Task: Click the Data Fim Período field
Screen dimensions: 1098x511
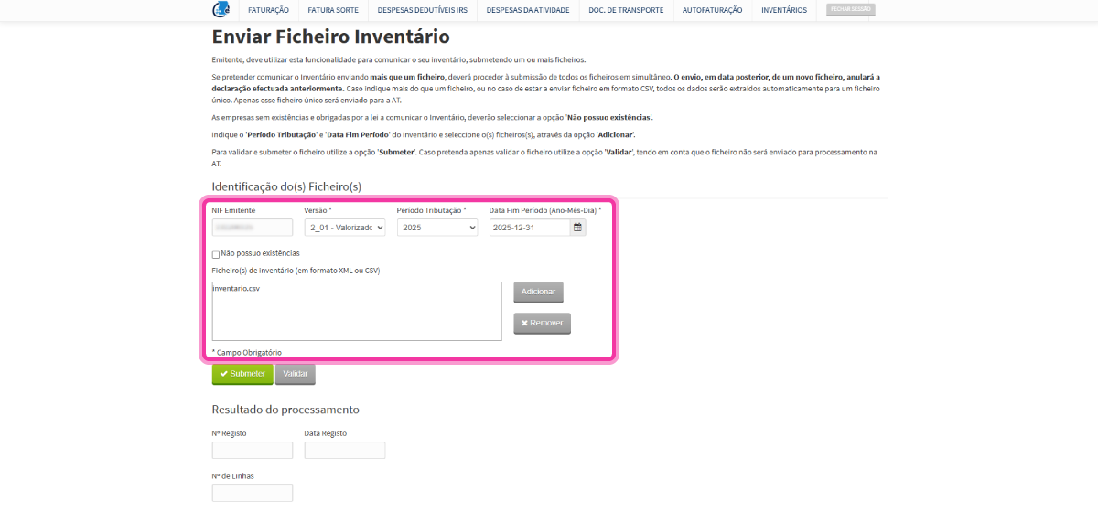Action: pyautogui.click(x=530, y=228)
